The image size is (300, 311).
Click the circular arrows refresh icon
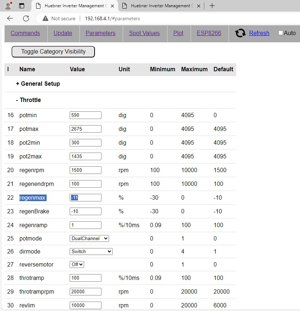point(240,33)
